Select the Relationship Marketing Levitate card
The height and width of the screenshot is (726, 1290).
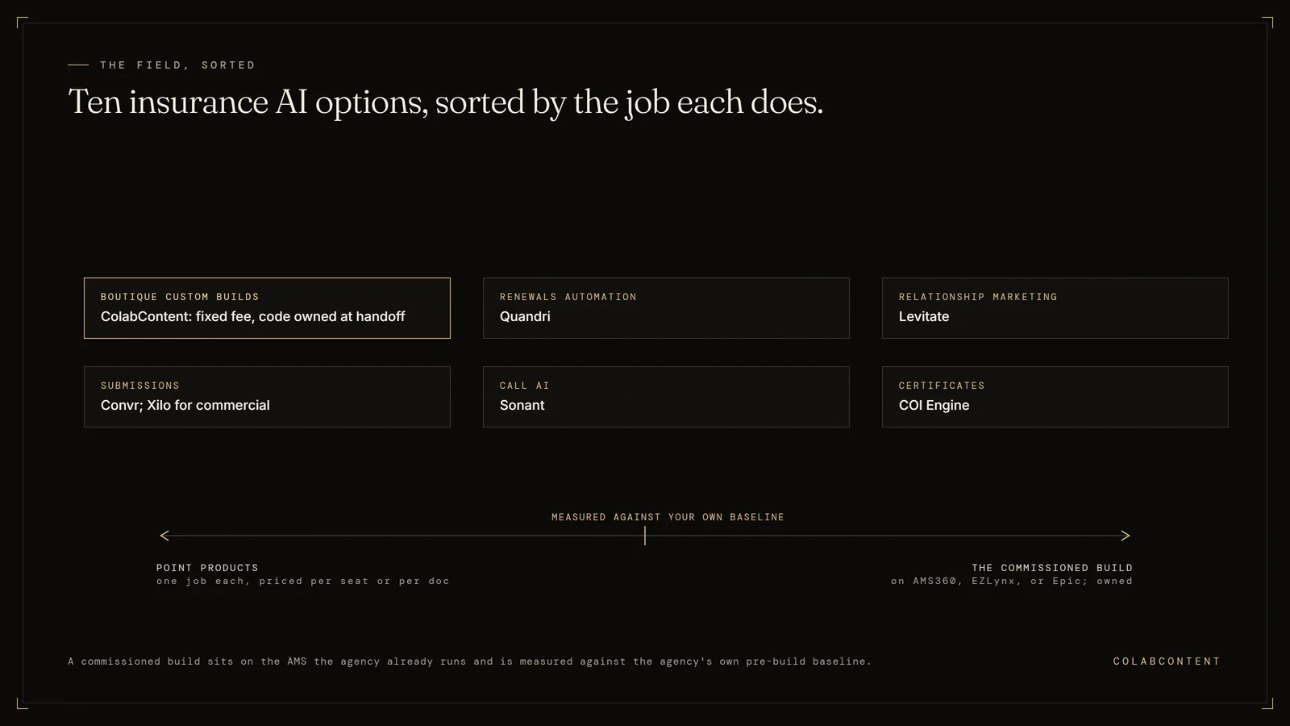tap(1055, 308)
